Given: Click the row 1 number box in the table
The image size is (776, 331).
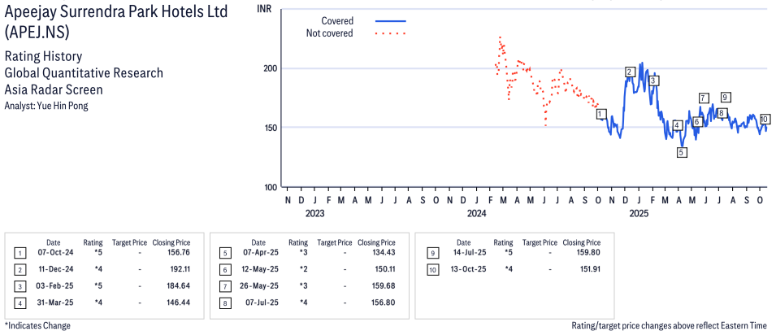Looking at the screenshot, I should click(x=20, y=253).
